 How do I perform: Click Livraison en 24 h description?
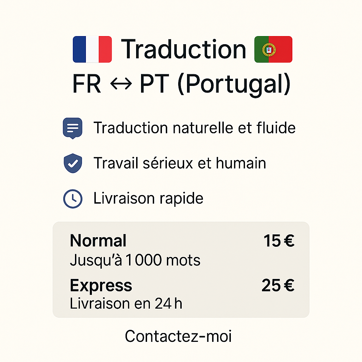[126, 303]
